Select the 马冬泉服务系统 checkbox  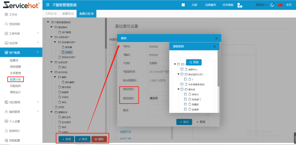pyautogui.click(x=182, y=84)
